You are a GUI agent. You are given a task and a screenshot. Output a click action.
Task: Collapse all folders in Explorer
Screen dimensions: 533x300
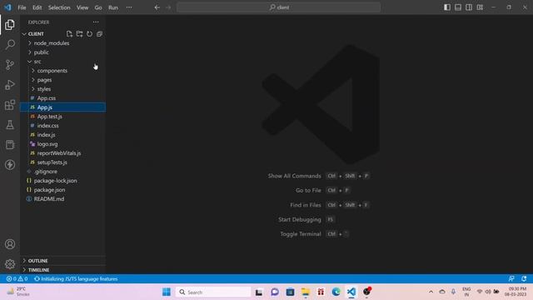[x=99, y=33]
